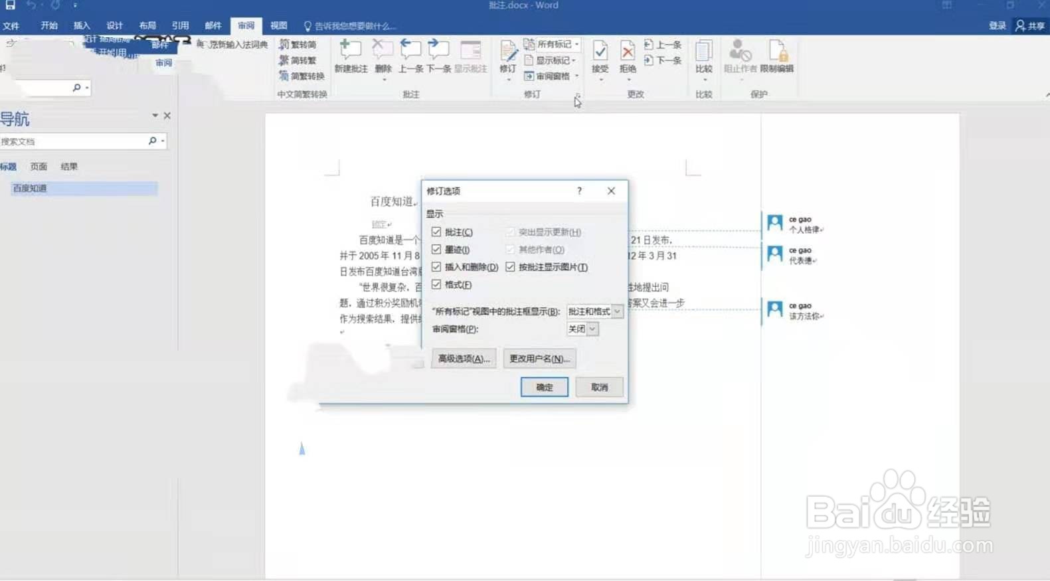The image size is (1050, 581).
Task: Toggle the 按批注显示图片(T) checkbox
Action: click(x=510, y=266)
